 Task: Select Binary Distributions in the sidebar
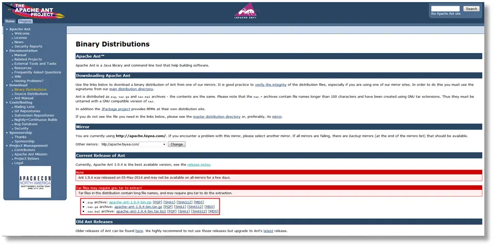coord(30,89)
